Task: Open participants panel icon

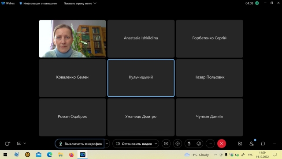Action: (x=252, y=144)
